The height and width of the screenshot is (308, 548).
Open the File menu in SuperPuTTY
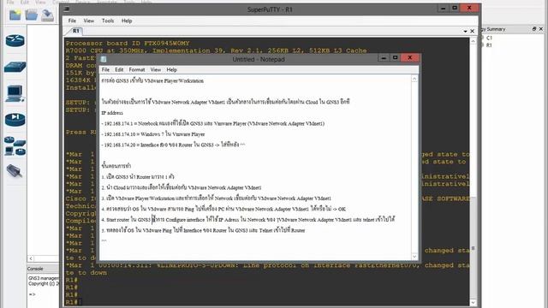[x=72, y=21]
